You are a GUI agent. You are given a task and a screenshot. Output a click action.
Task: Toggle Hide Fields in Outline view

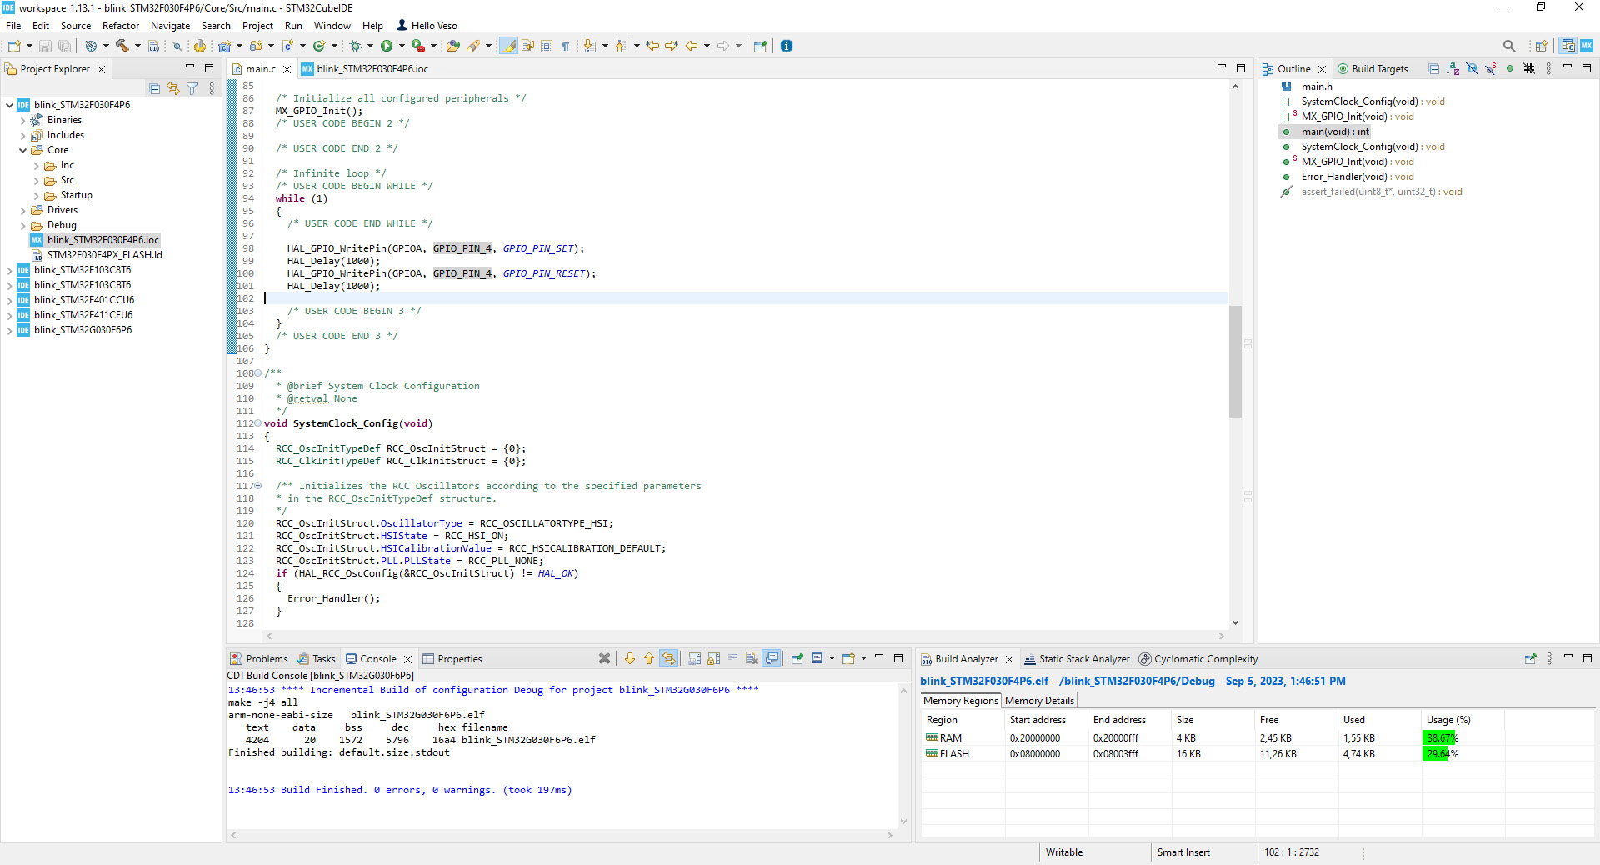1472,69
